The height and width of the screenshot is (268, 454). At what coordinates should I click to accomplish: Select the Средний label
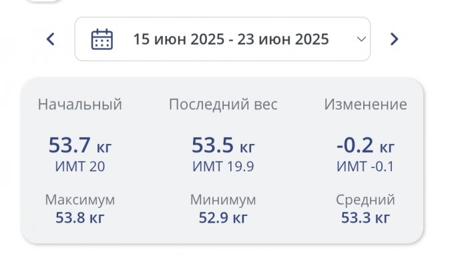(365, 200)
